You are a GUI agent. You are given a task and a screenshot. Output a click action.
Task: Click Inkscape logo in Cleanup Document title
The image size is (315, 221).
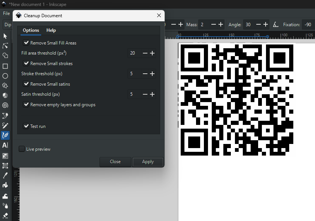click(19, 15)
